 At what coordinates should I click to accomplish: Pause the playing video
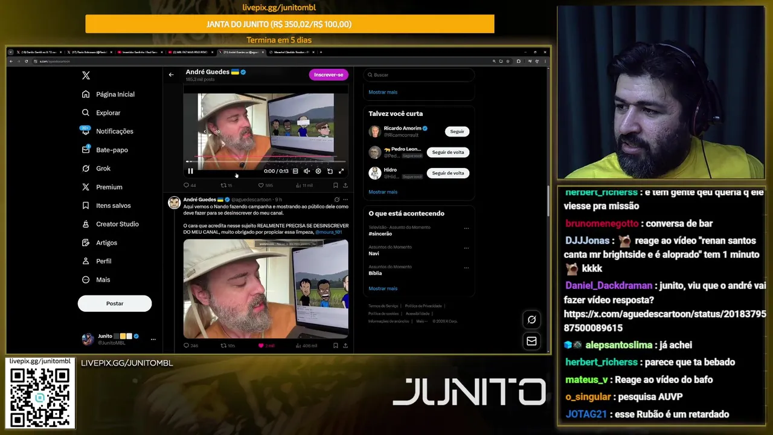191,171
